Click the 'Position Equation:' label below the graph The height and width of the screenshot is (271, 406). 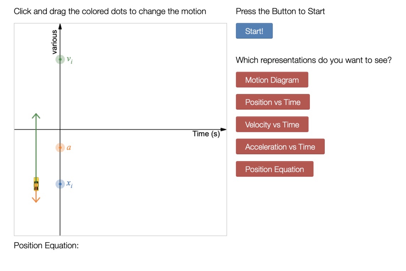[x=46, y=245]
